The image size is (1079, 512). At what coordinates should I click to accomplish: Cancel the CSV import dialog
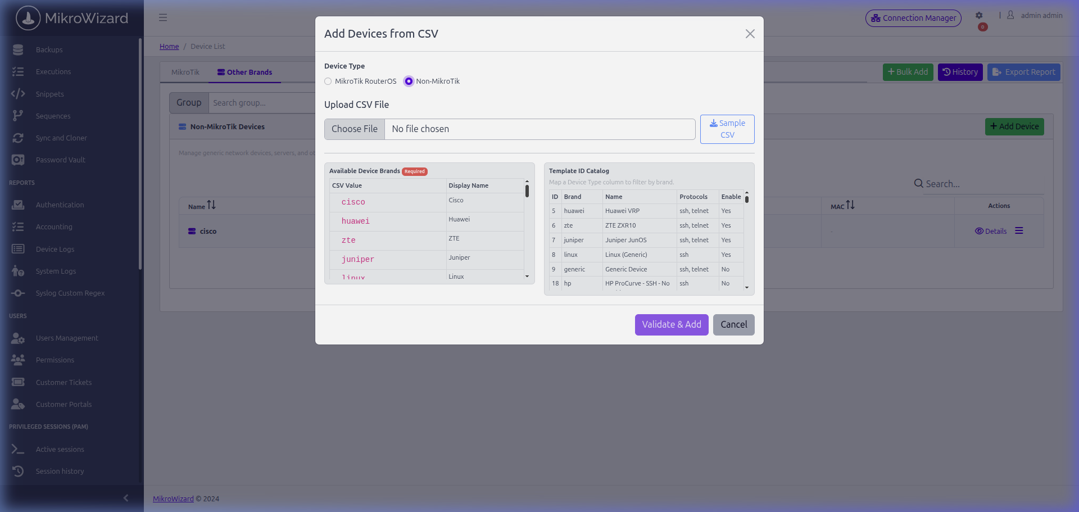click(x=734, y=325)
